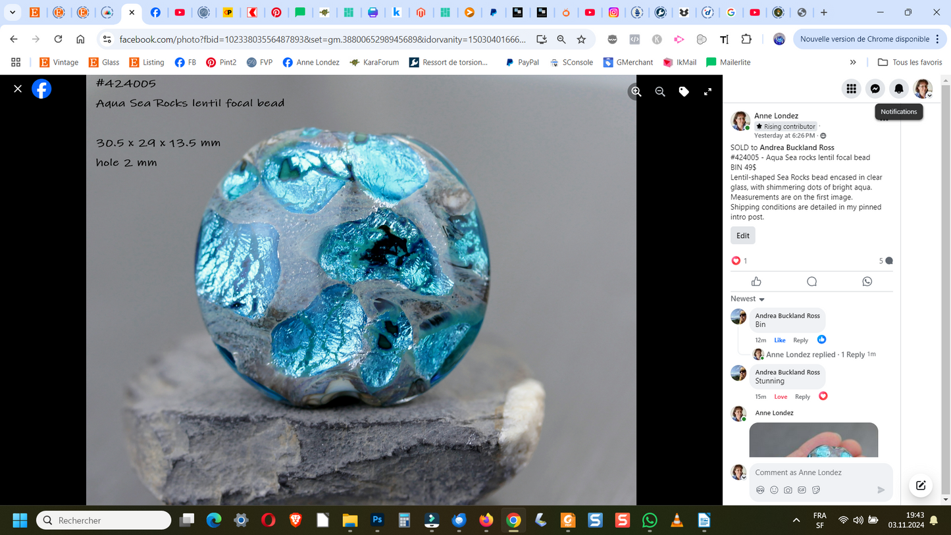Click the address bar URL
Viewport: 951px width, 535px height.
pos(322,39)
